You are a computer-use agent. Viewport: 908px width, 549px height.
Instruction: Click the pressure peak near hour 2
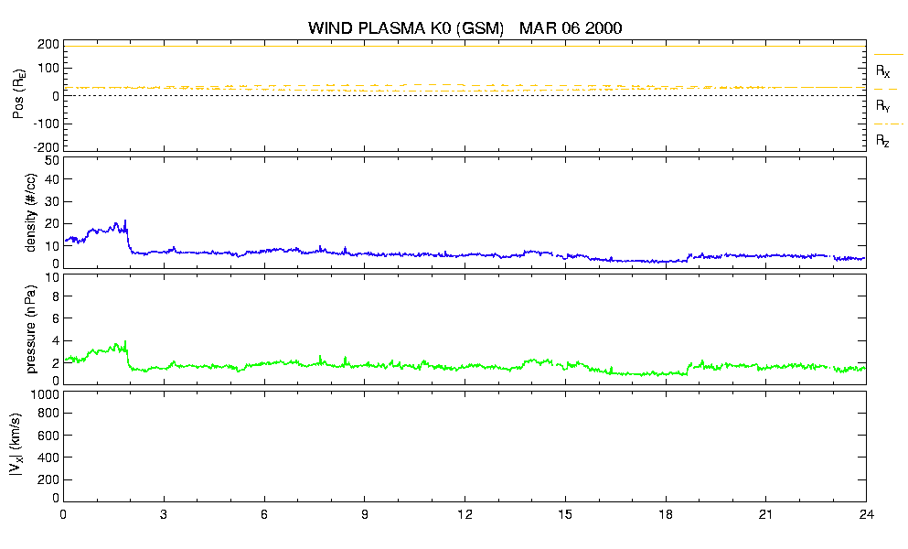point(125,342)
